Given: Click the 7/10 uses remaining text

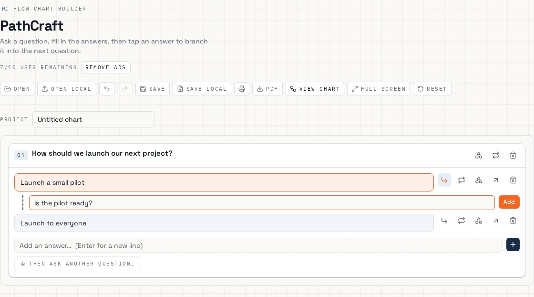Looking at the screenshot, I should [39, 67].
